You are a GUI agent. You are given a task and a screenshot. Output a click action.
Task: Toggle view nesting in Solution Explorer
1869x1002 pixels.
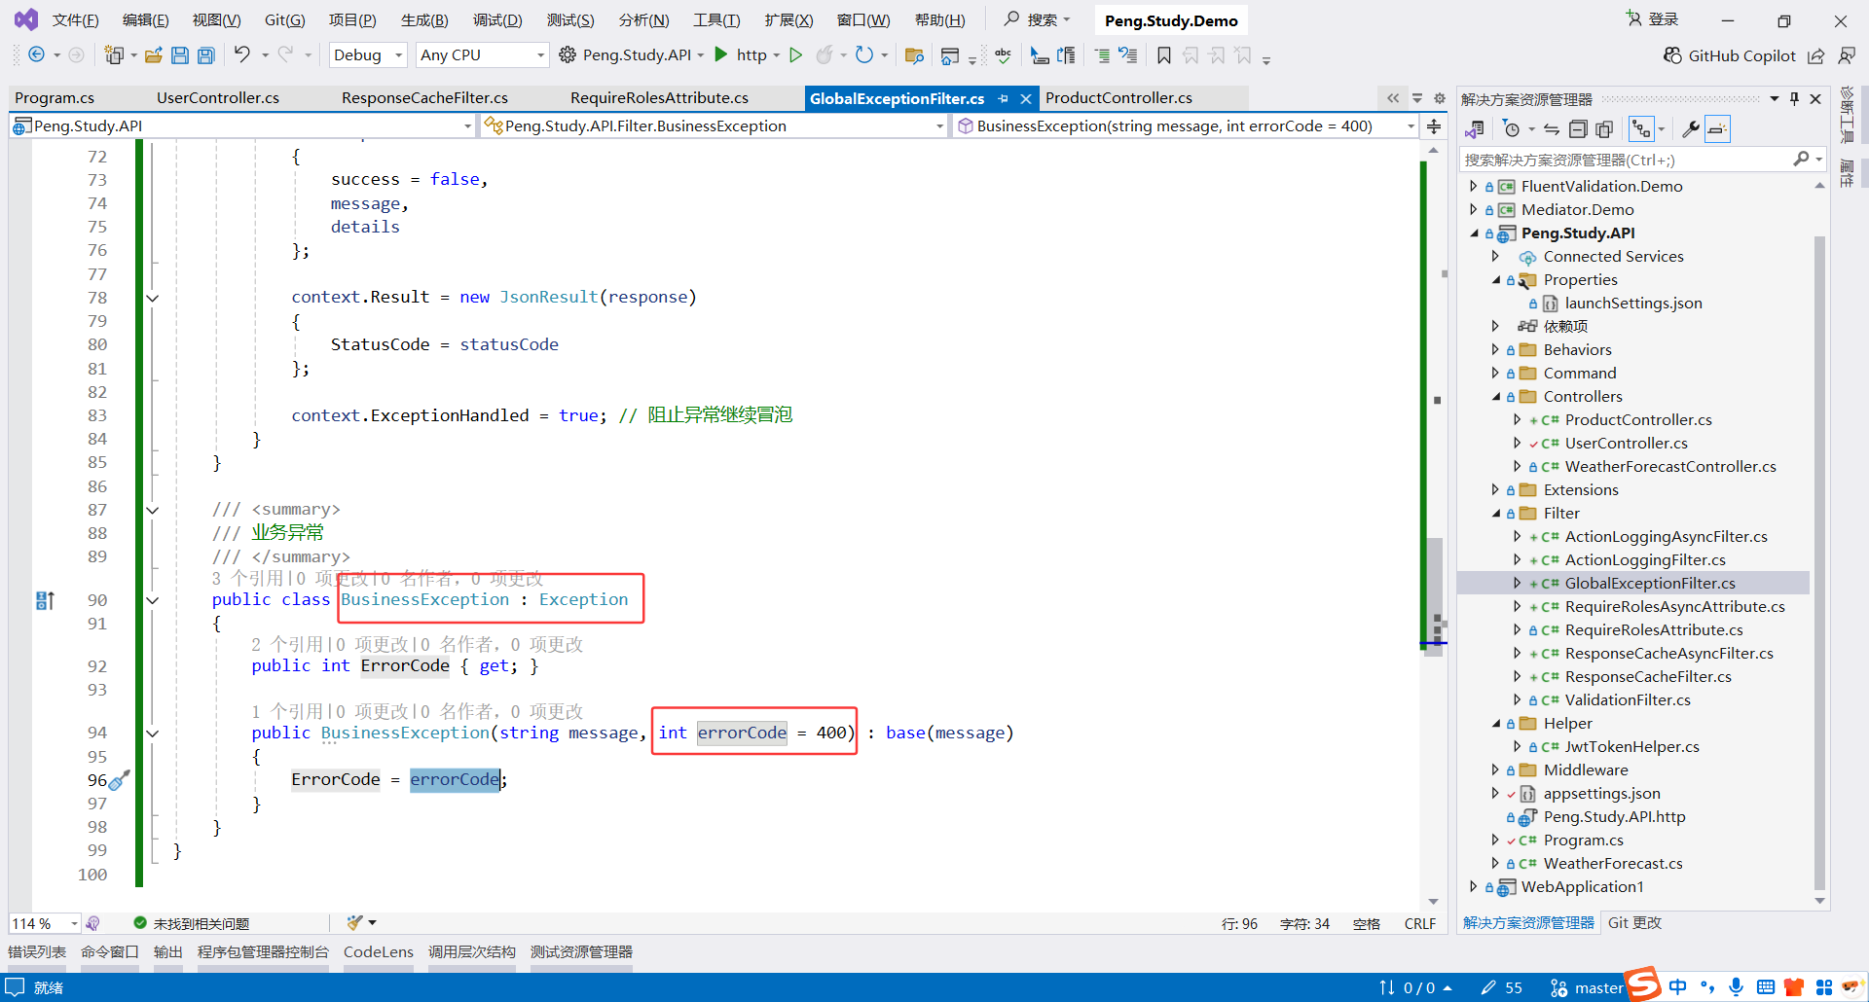pos(1641,129)
